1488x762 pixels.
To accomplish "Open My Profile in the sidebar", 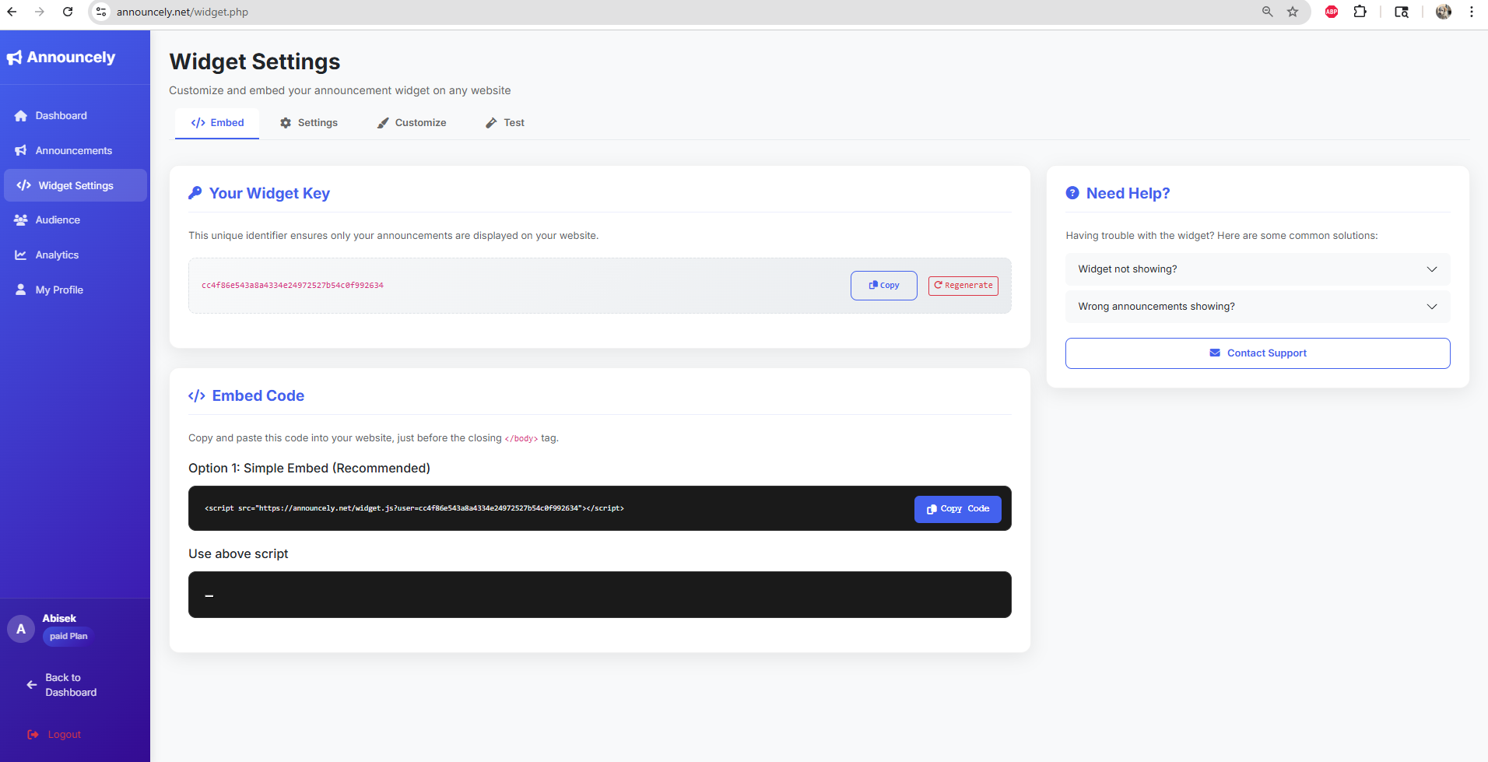I will tap(75, 290).
